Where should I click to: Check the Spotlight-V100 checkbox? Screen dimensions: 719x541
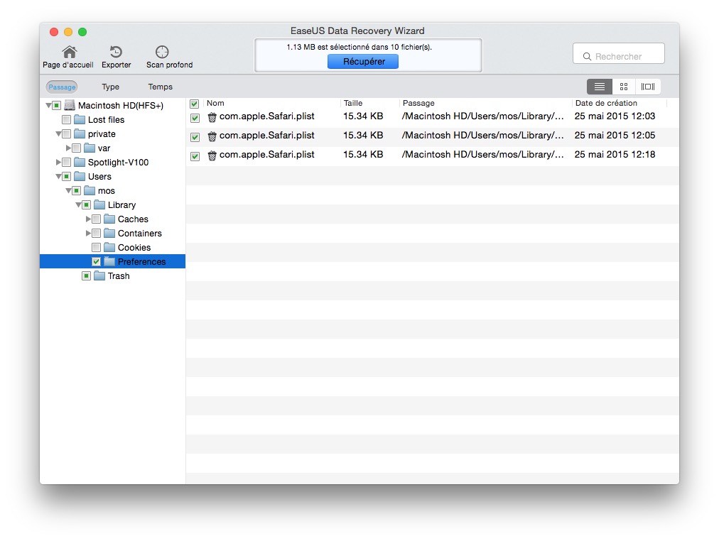tap(67, 162)
